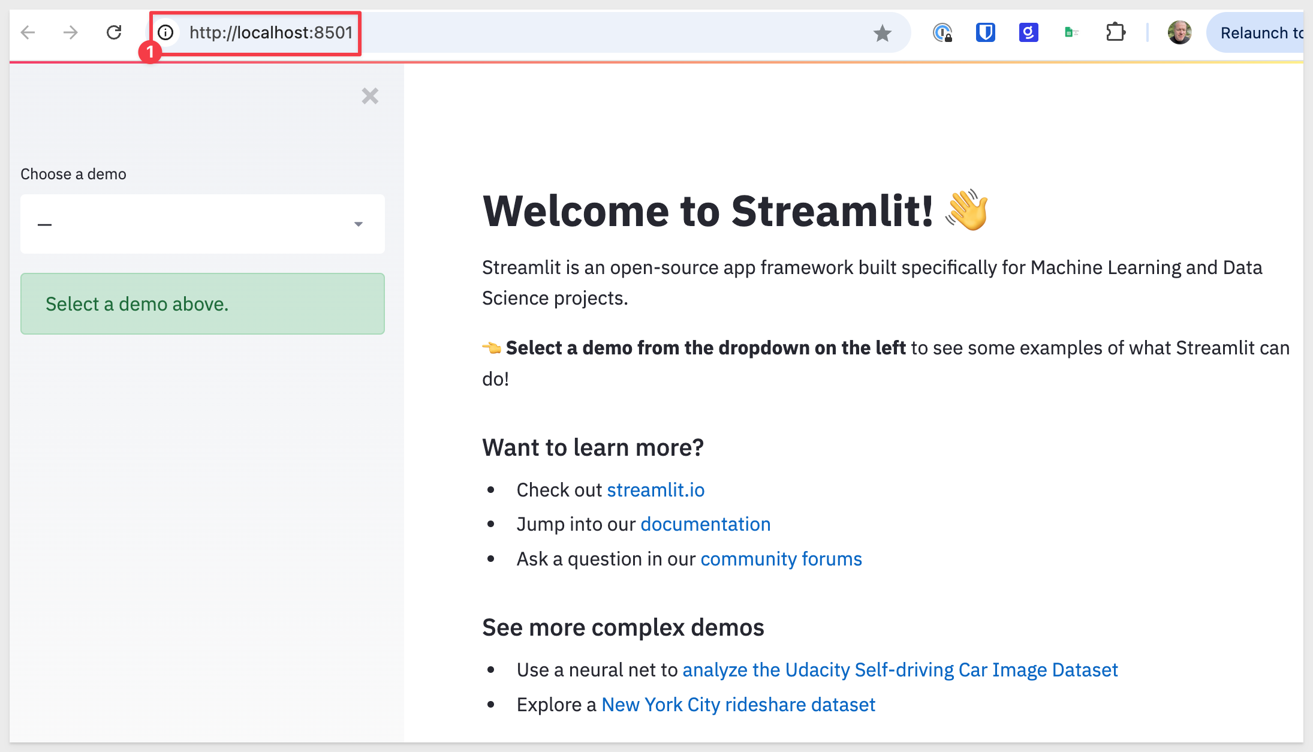The image size is (1313, 752).
Task: View site information icon in address bar
Action: tap(166, 32)
